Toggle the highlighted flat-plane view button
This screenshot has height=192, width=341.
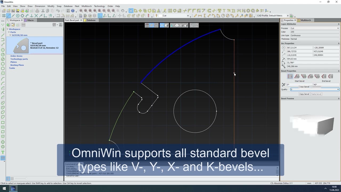coord(162,25)
